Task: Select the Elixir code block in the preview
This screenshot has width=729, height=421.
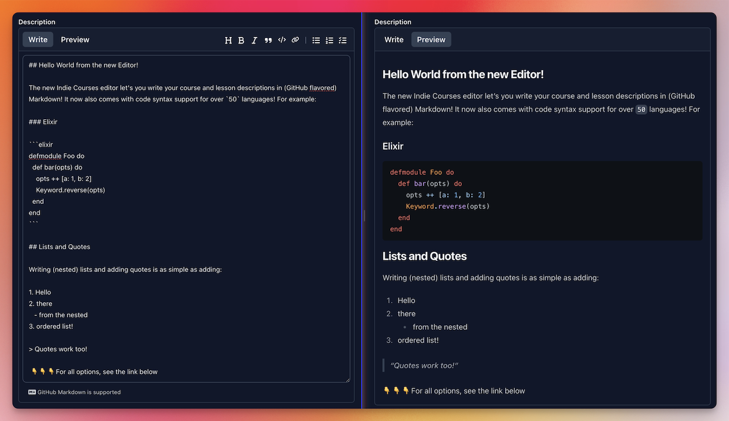Action: pyautogui.click(x=541, y=200)
